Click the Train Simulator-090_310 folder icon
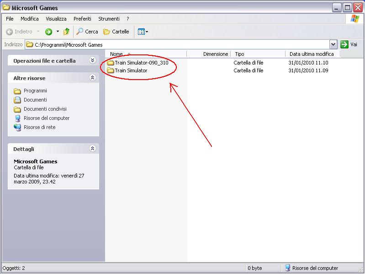 111,63
